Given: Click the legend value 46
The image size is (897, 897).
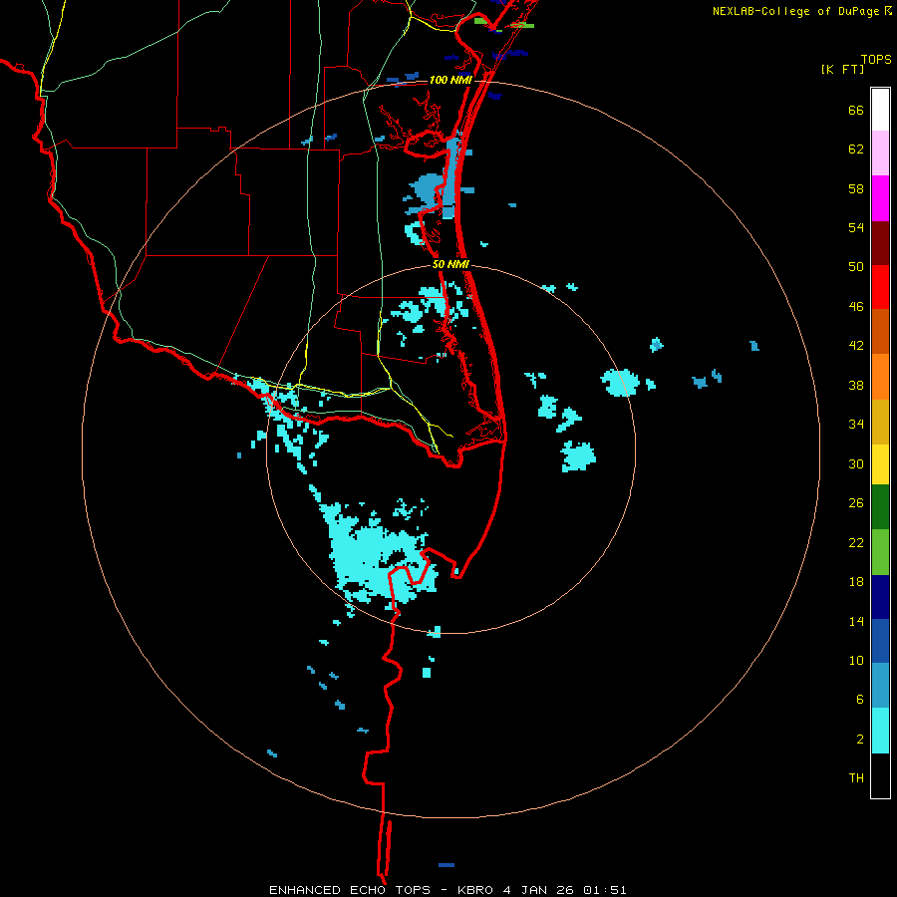Looking at the screenshot, I should pos(856,307).
